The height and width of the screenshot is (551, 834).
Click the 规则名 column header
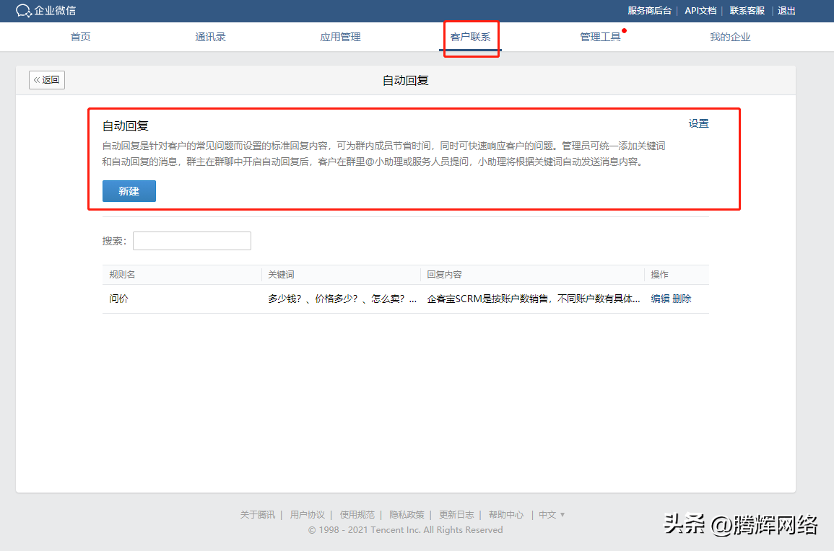[x=122, y=275]
